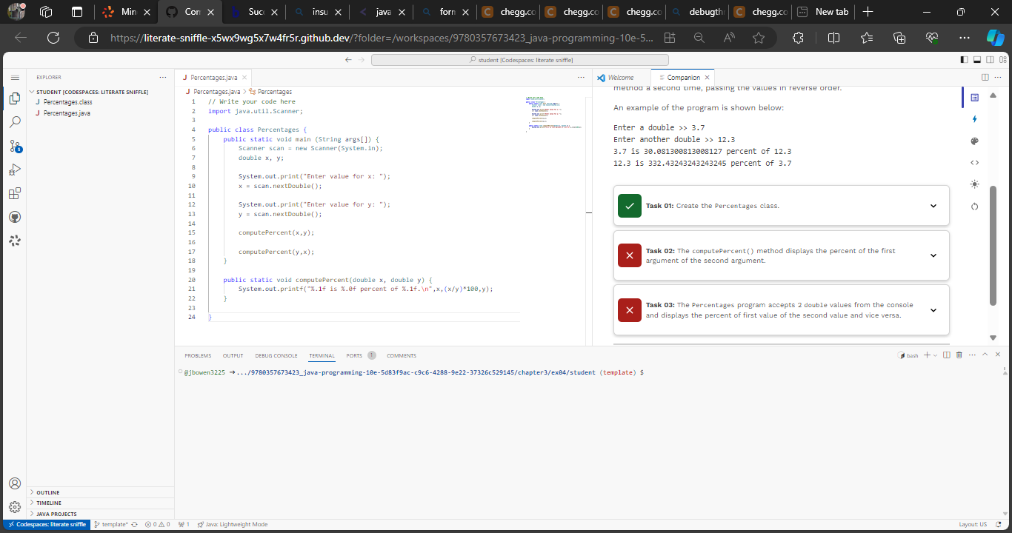The image size is (1012, 533).
Task: Select the lightning bolt icon in Companion sidebar
Action: click(x=974, y=118)
